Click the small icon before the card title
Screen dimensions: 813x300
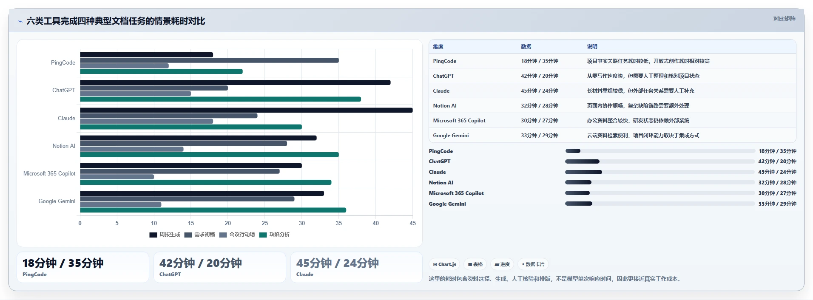tap(20, 21)
